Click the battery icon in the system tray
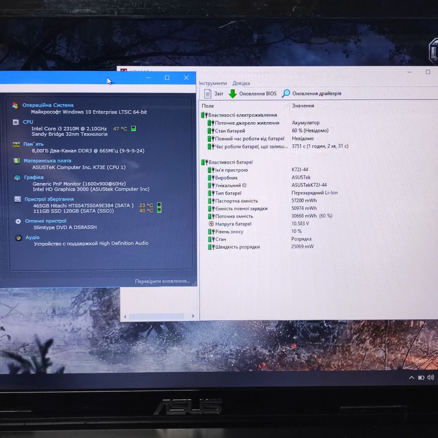Image resolution: width=438 pixels, height=438 pixels. (x=421, y=378)
